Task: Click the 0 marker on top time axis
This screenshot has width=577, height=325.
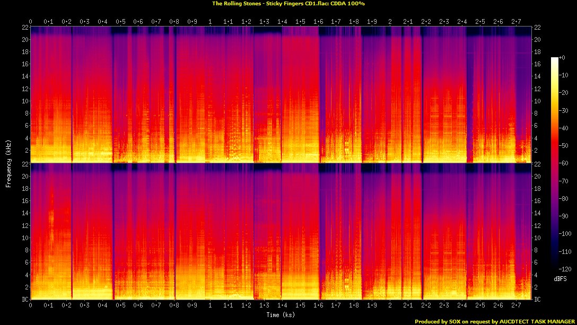Action: [31, 22]
